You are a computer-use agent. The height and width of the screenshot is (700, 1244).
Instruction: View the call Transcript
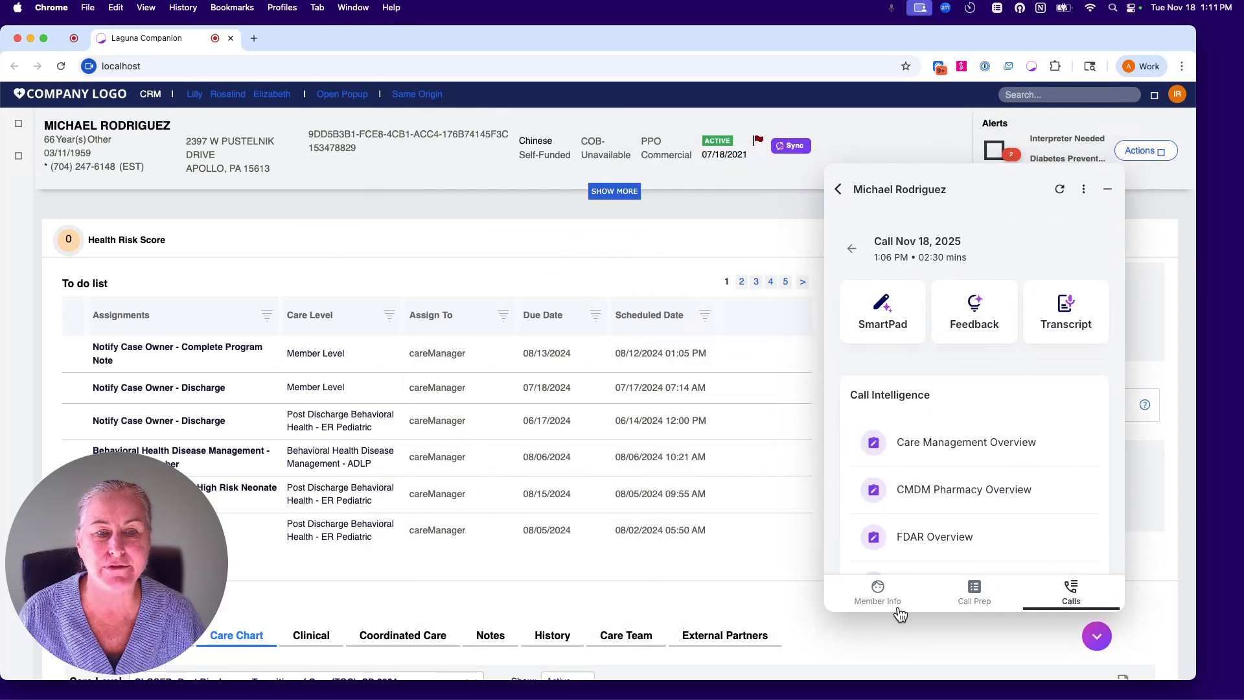[x=1065, y=312]
